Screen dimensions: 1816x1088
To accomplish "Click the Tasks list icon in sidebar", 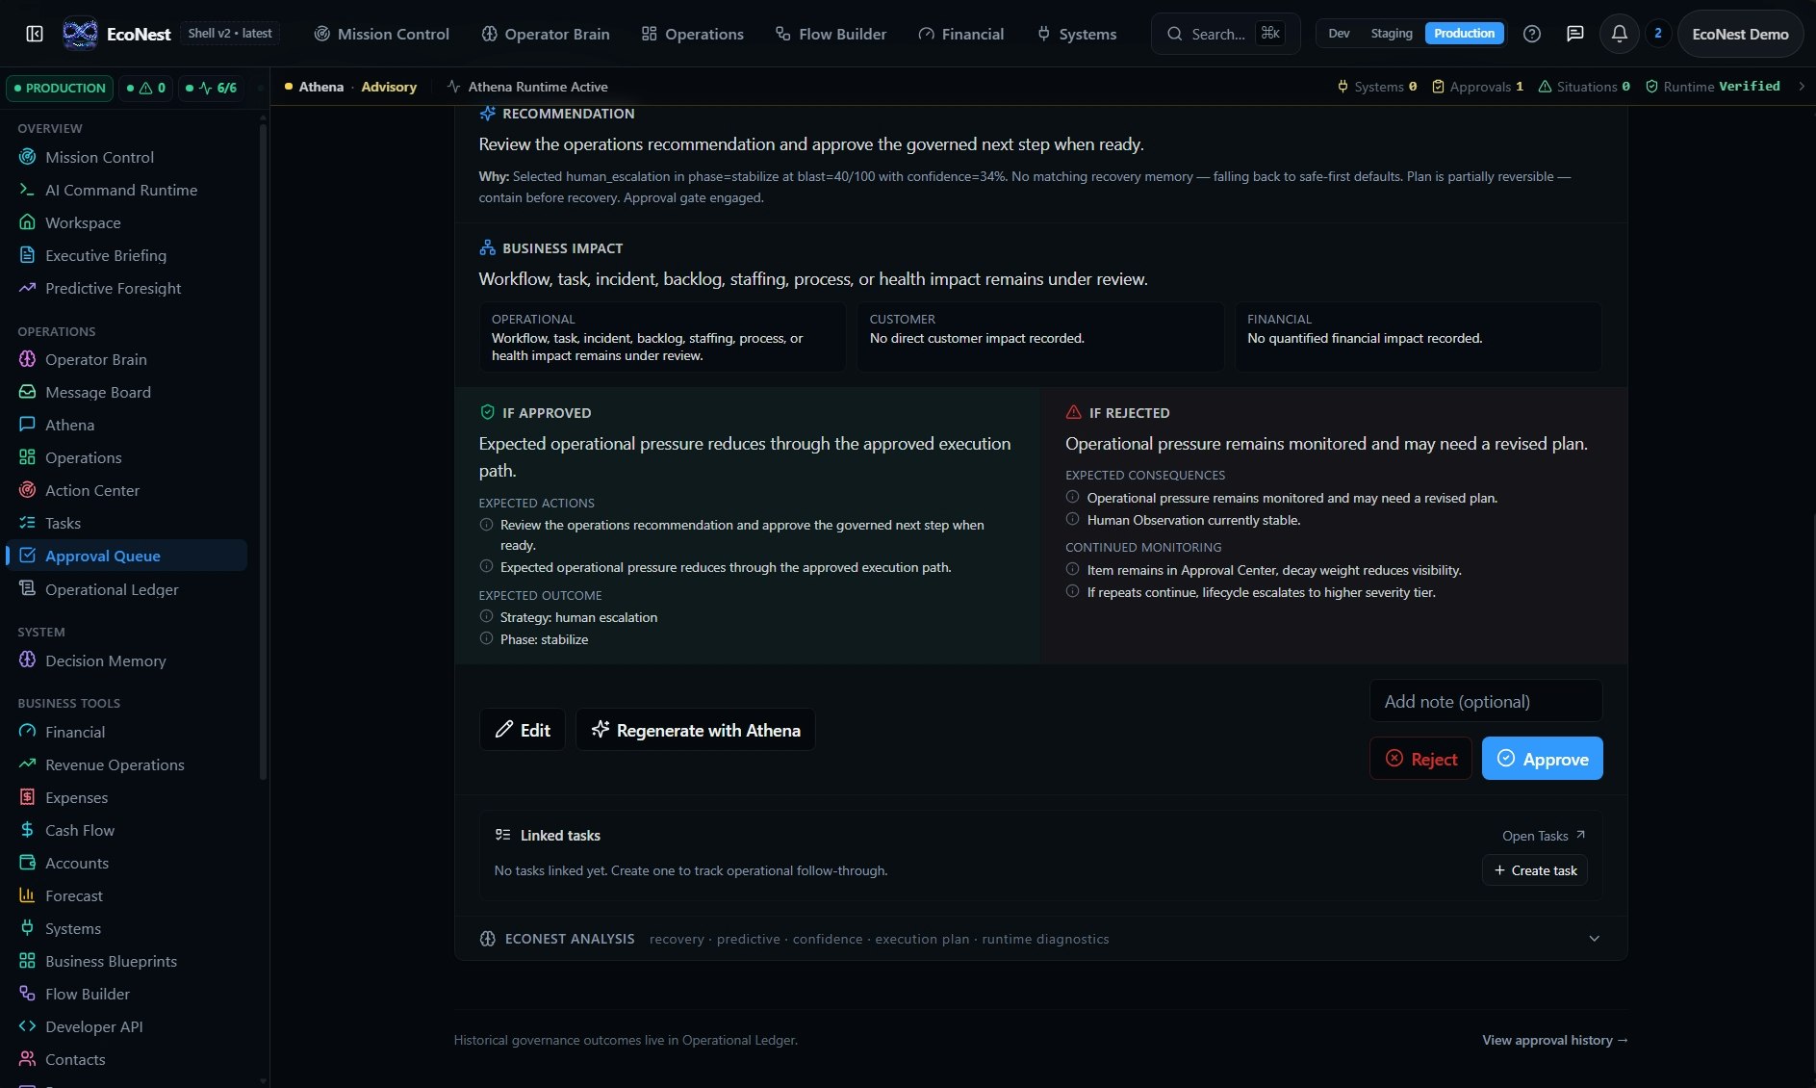I will point(27,523).
